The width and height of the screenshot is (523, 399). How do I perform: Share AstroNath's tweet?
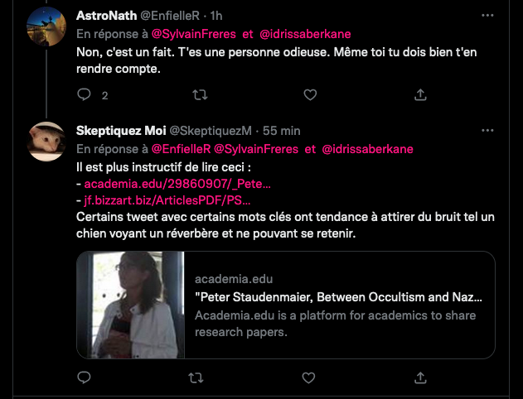tap(421, 95)
